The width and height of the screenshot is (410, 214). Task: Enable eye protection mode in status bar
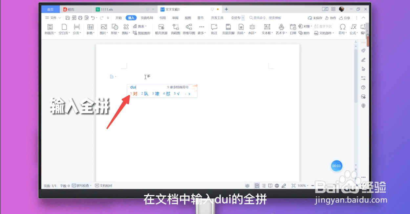[x=247, y=185]
